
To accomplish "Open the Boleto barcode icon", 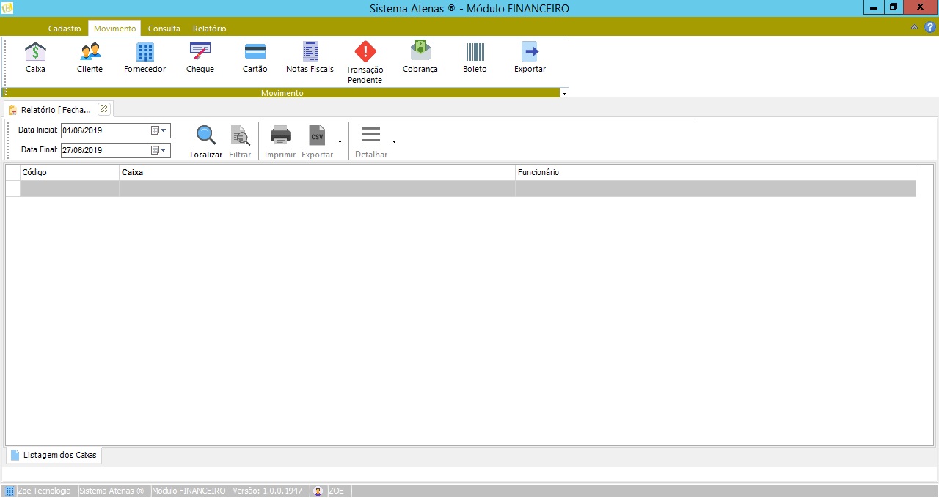I will click(x=475, y=51).
